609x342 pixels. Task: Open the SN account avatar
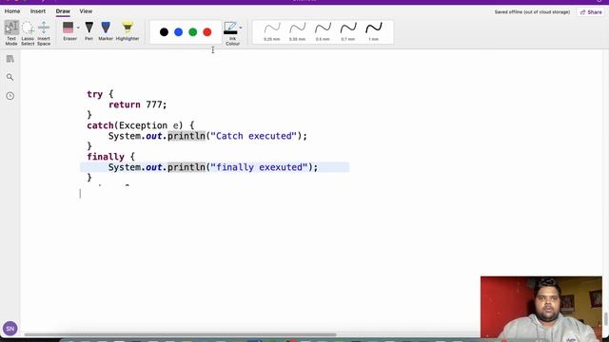(10, 329)
